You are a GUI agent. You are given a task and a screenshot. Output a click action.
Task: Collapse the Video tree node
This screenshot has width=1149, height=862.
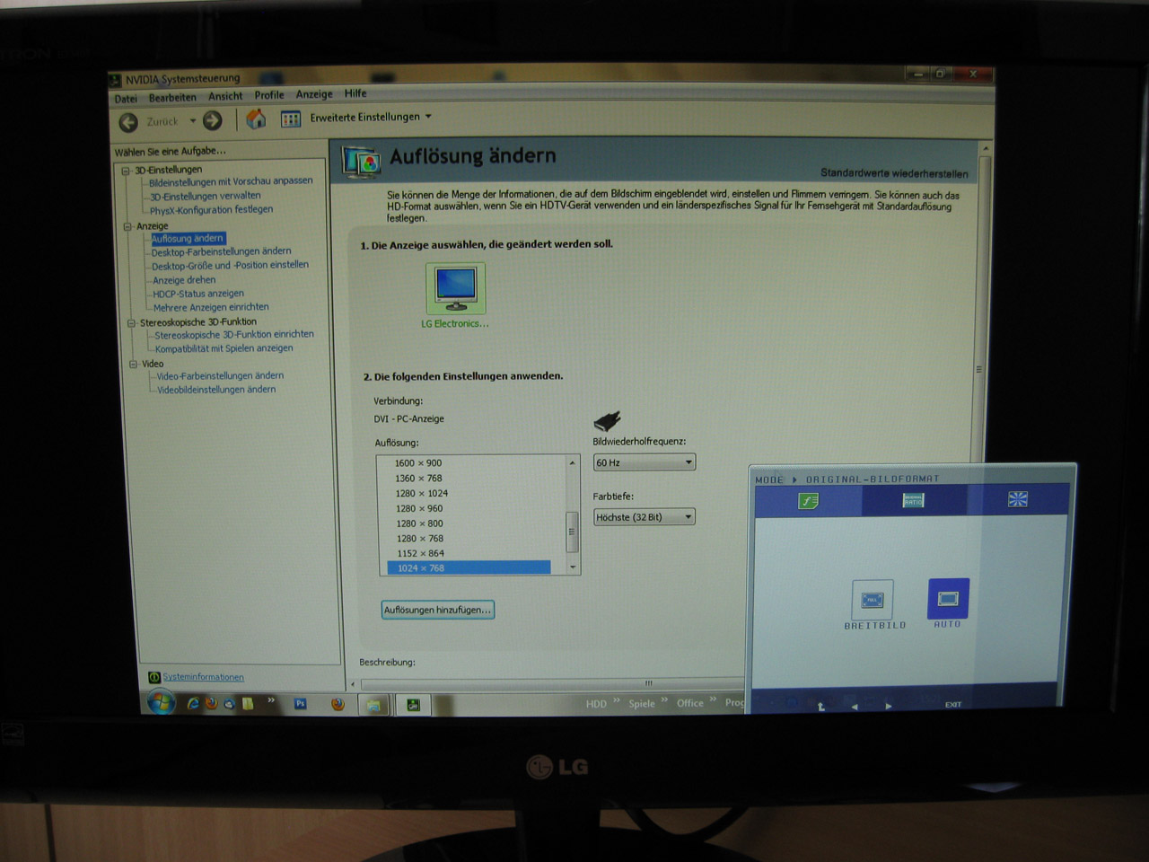pos(133,365)
